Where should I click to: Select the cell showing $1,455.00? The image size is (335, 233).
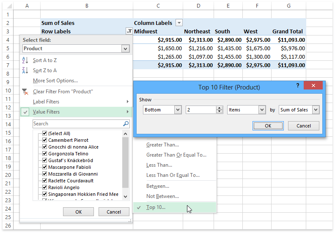pos(228,57)
